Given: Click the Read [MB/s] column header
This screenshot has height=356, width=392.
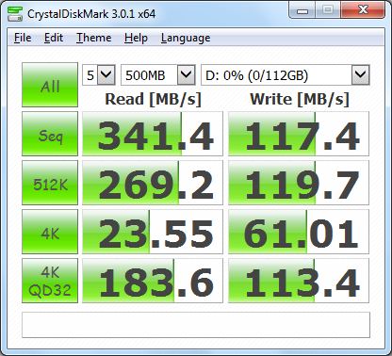Looking at the screenshot, I should (x=153, y=99).
